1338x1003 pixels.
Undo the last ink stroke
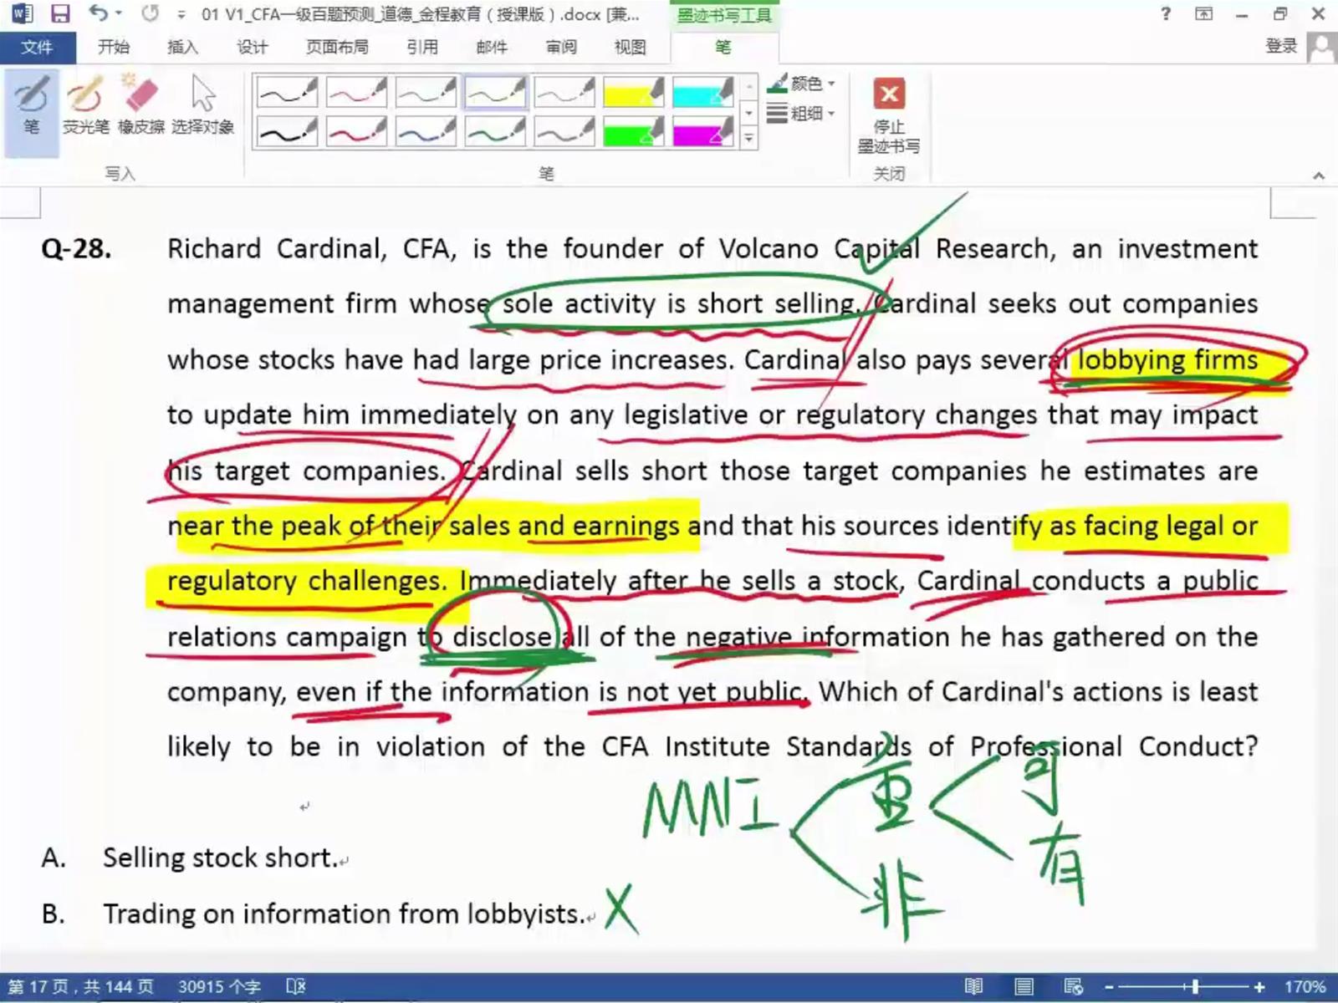tap(99, 14)
